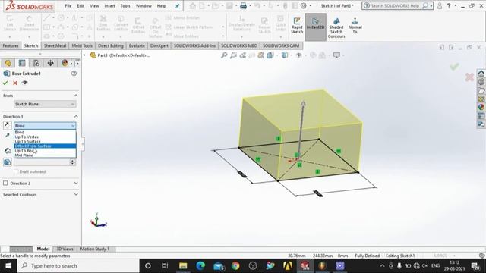Open Custom Properties icon in task pane
This screenshot has height=273, width=486.
pos(481,116)
